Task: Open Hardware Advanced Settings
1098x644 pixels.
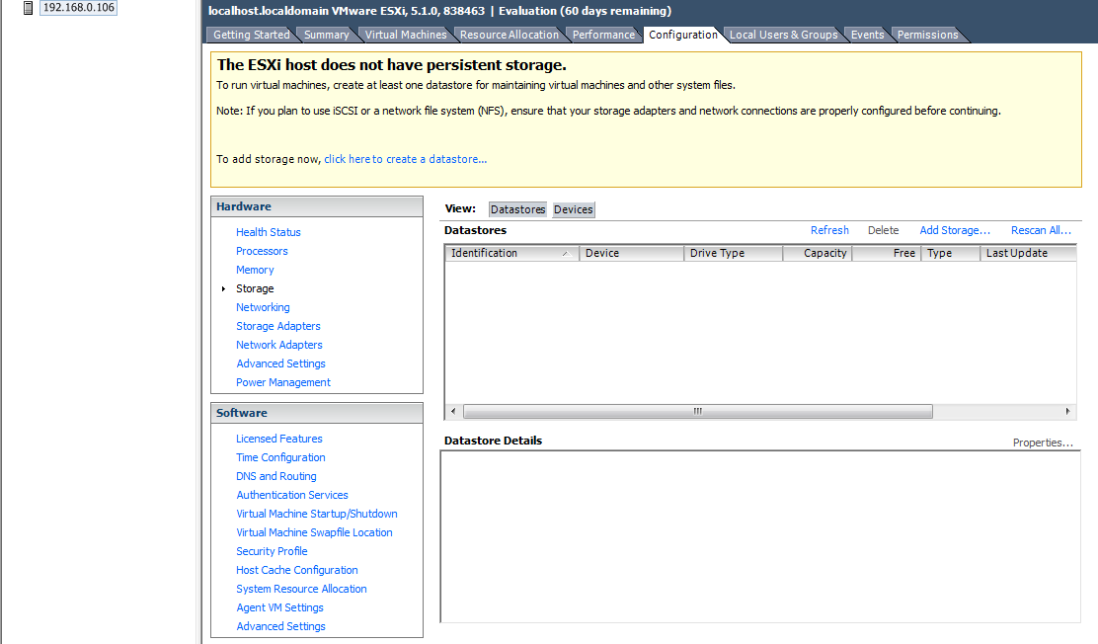Action: tap(280, 363)
